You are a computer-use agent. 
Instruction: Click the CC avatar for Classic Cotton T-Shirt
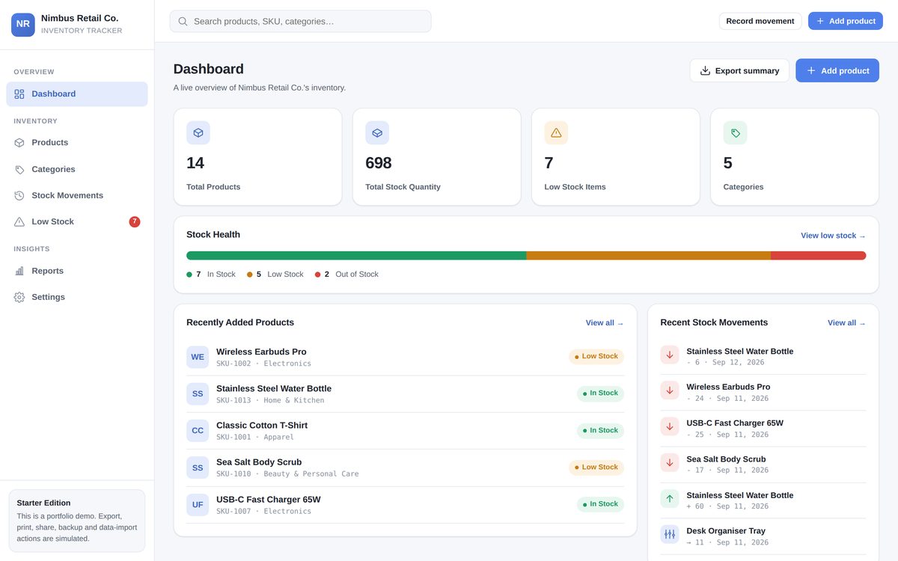coord(198,431)
